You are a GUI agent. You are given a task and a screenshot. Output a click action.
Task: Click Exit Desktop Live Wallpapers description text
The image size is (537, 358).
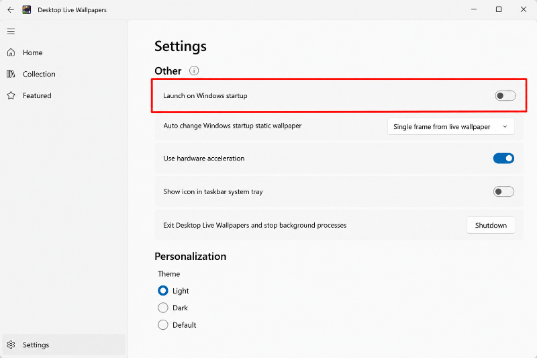pyautogui.click(x=255, y=225)
